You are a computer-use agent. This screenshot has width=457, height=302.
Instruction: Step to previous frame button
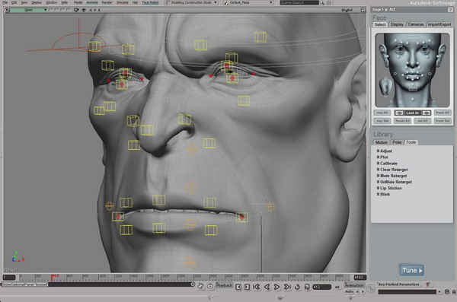238,287
